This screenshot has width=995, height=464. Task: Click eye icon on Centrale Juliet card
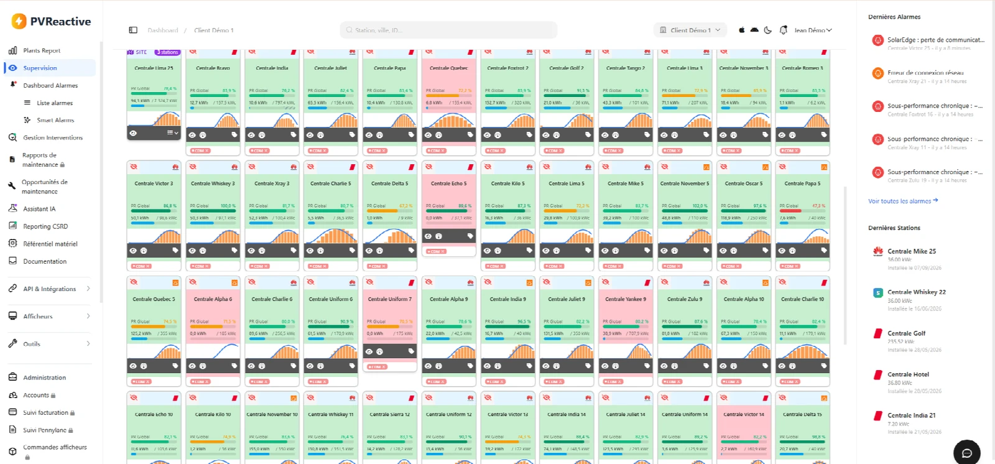point(310,134)
